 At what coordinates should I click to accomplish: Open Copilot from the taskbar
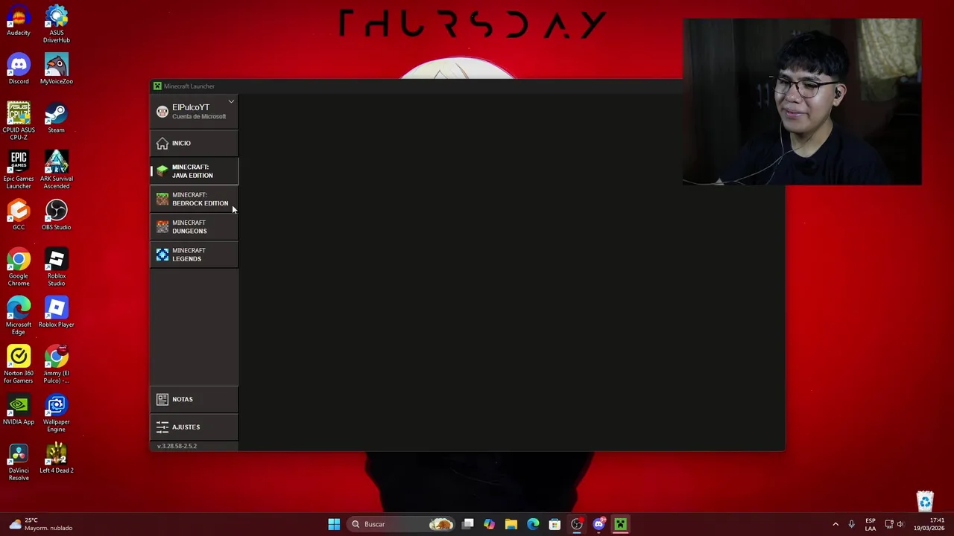(x=490, y=524)
